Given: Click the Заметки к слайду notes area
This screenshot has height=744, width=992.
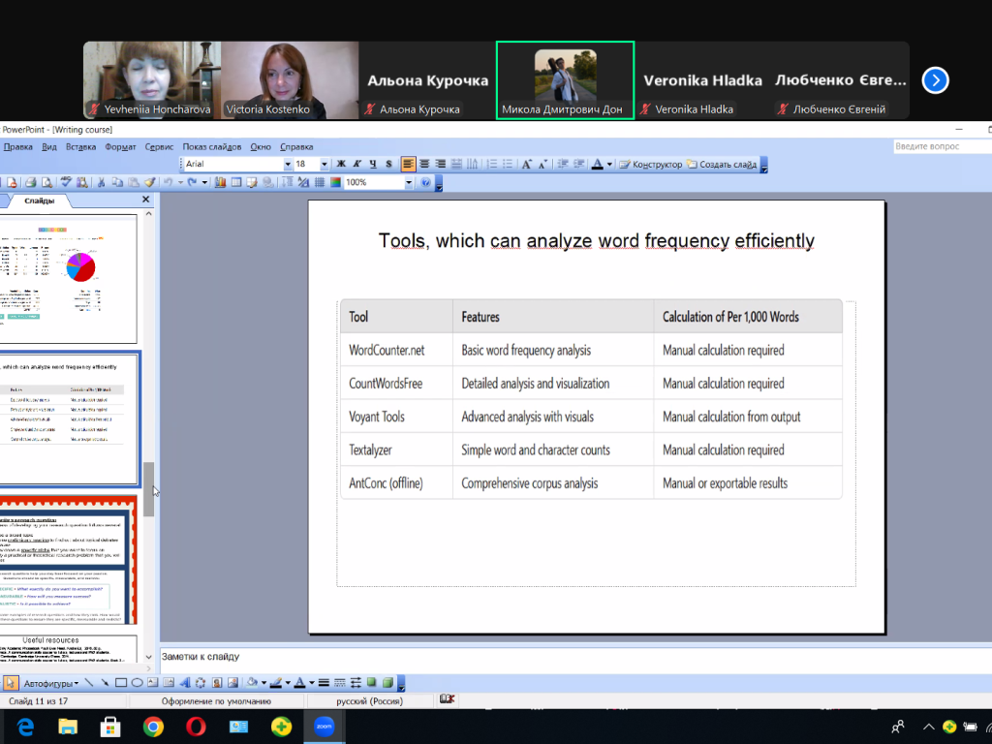Looking at the screenshot, I should point(575,661).
